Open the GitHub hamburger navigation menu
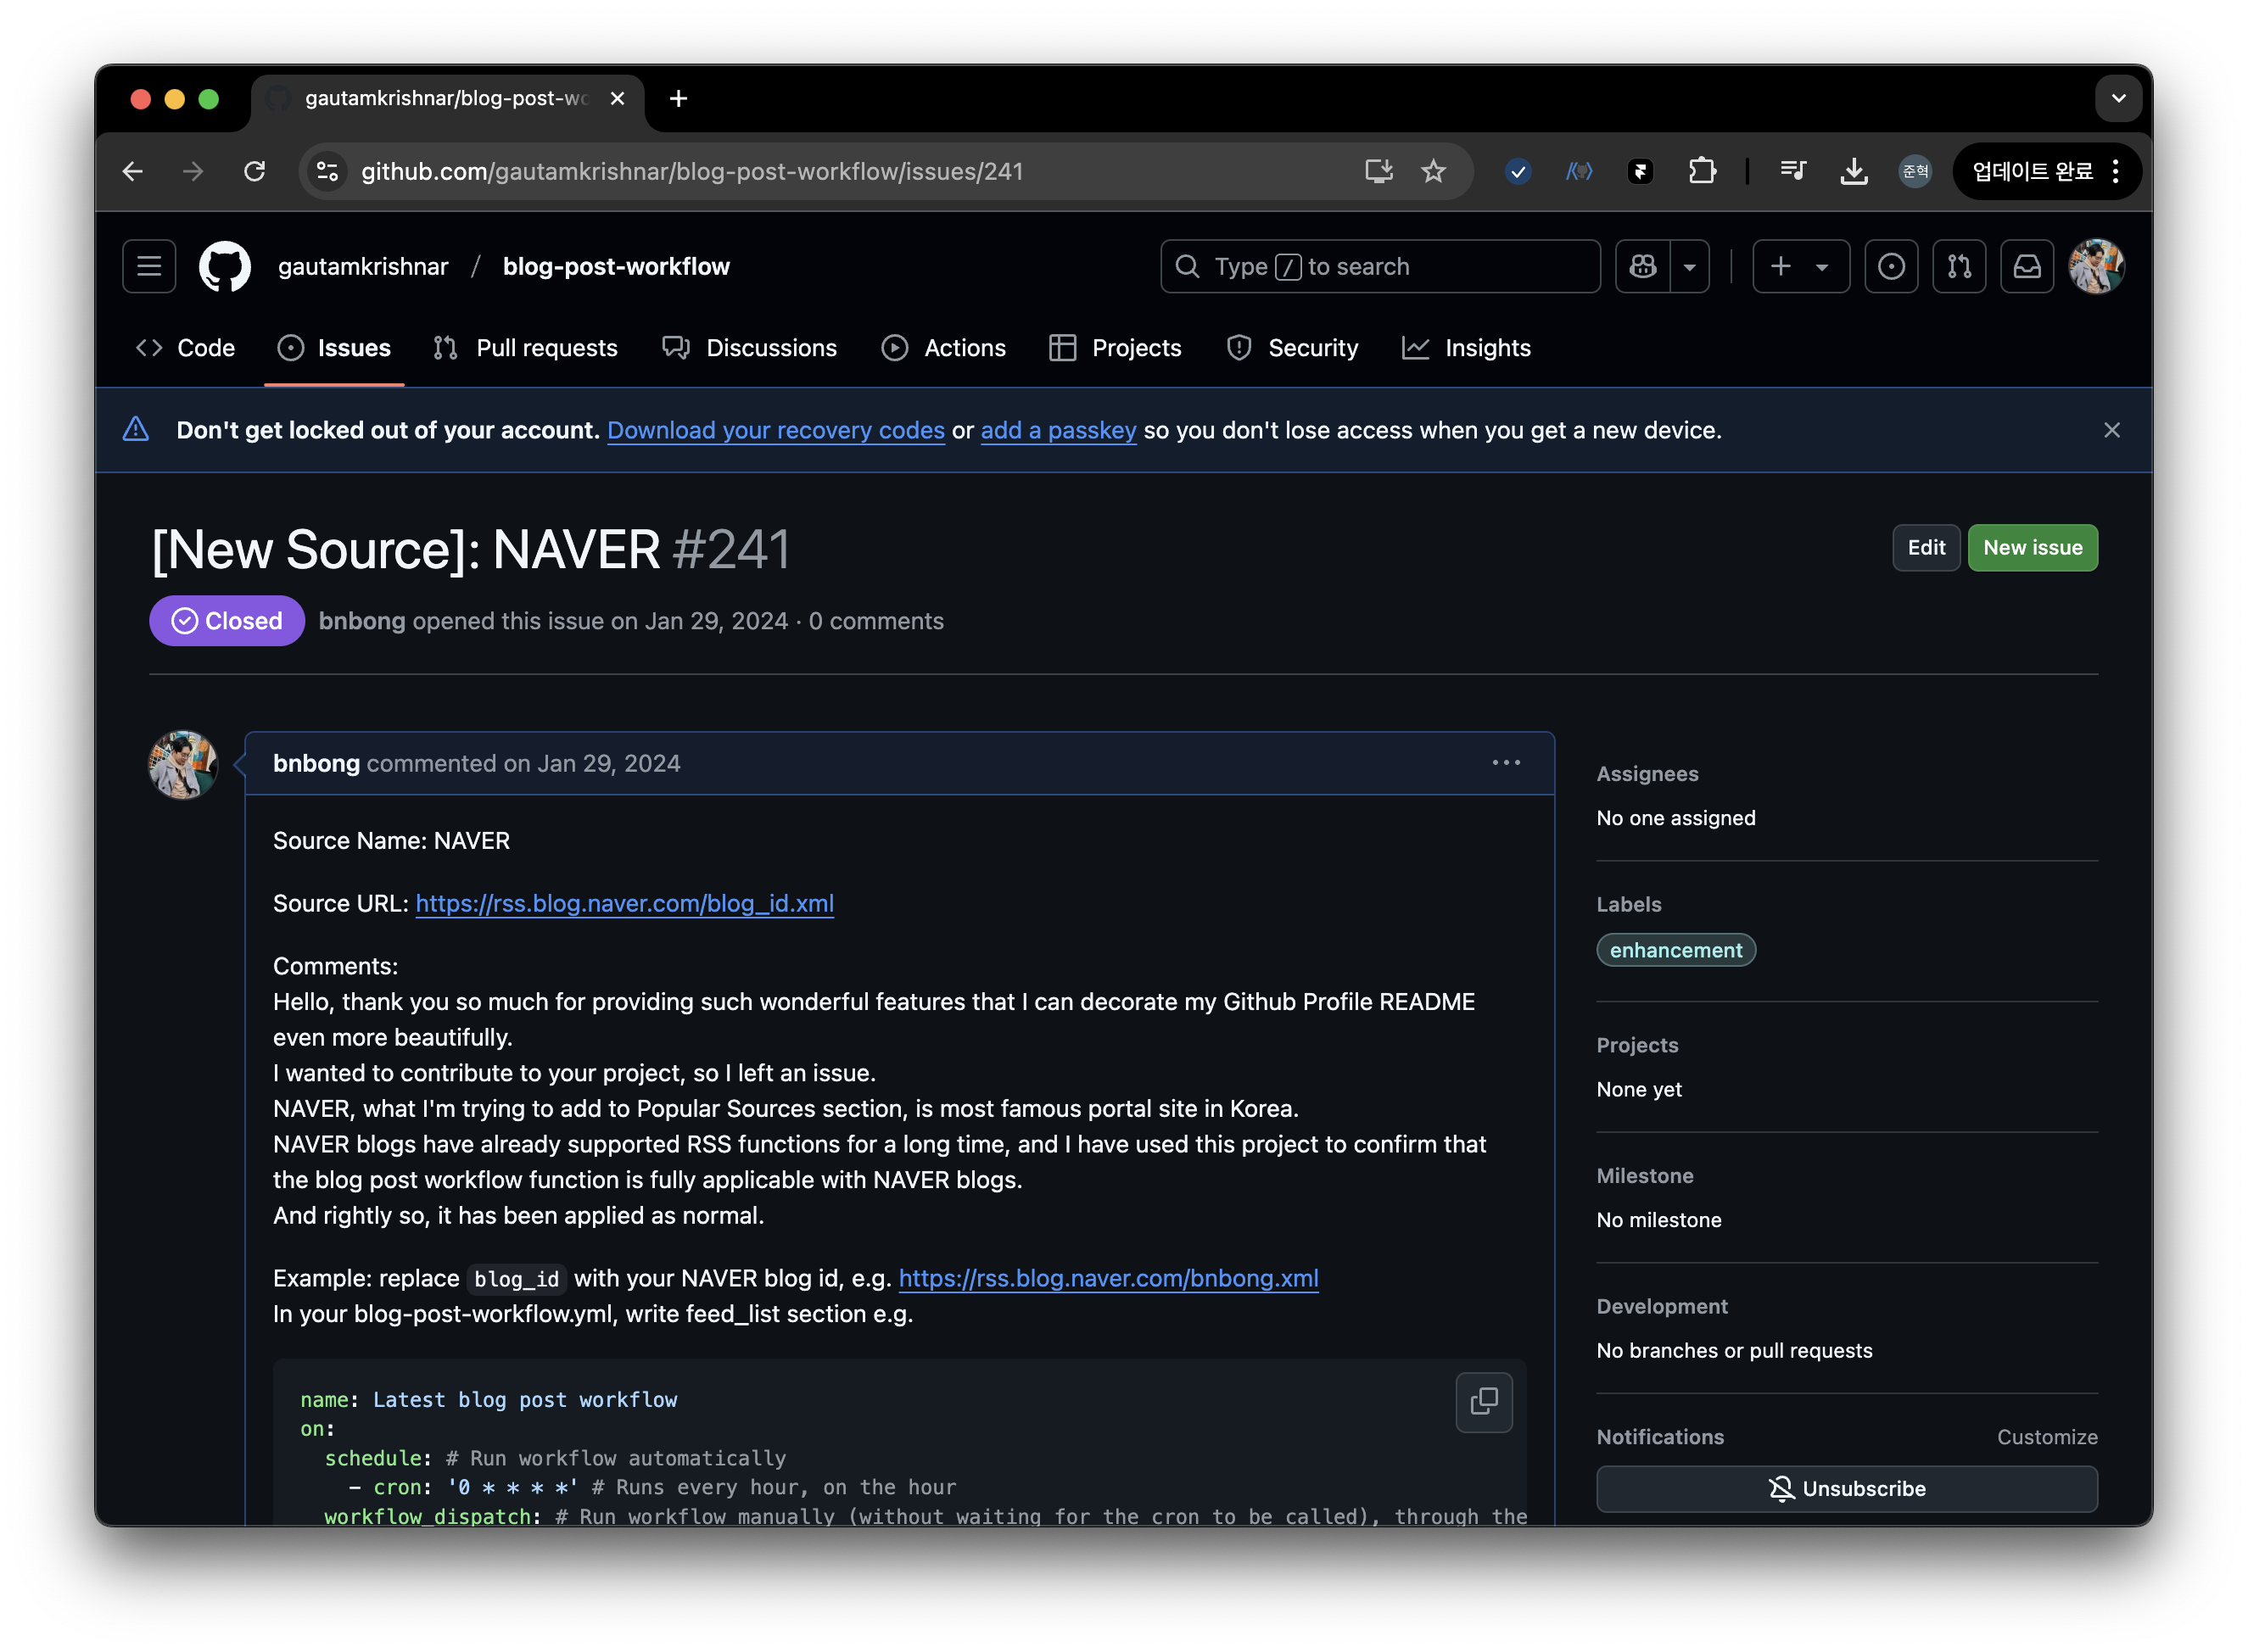2248x1652 pixels. click(x=149, y=266)
